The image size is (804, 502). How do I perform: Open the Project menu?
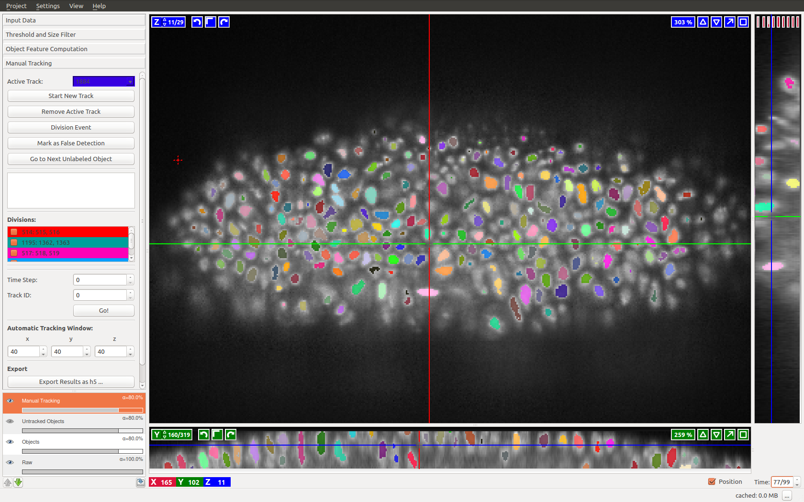pyautogui.click(x=16, y=6)
